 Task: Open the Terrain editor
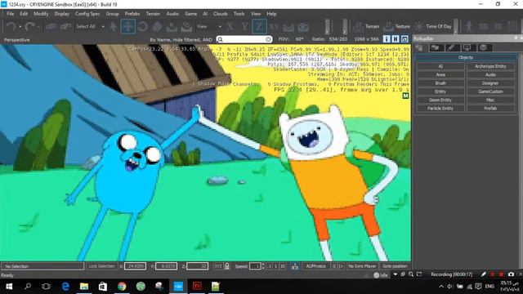click(x=367, y=26)
